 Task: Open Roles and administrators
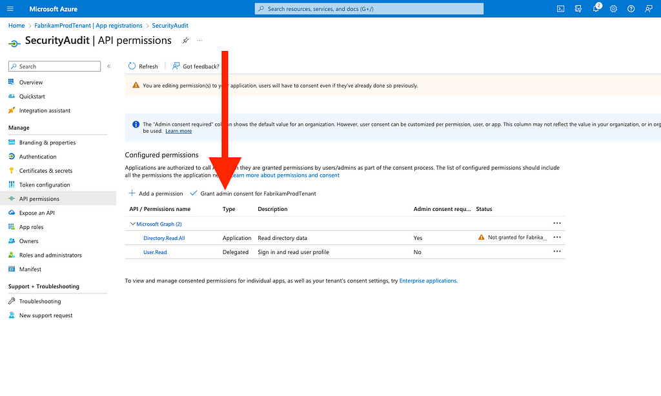click(50, 255)
